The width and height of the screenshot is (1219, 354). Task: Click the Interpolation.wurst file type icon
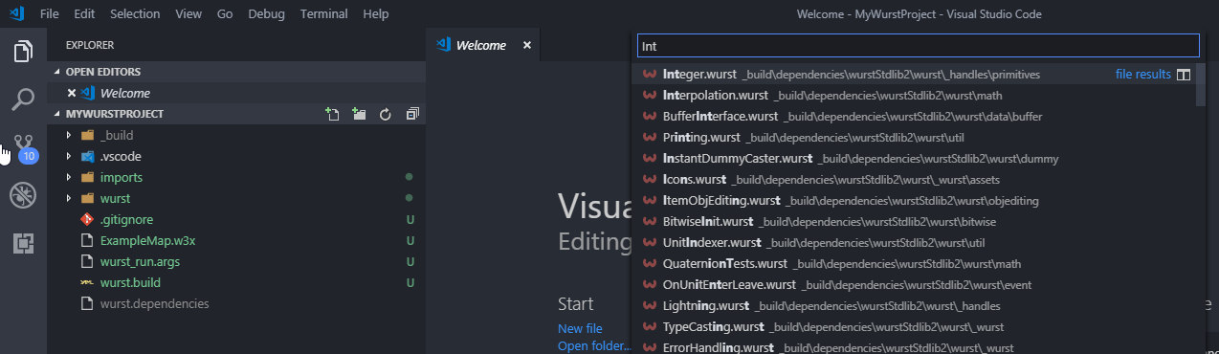pos(651,95)
